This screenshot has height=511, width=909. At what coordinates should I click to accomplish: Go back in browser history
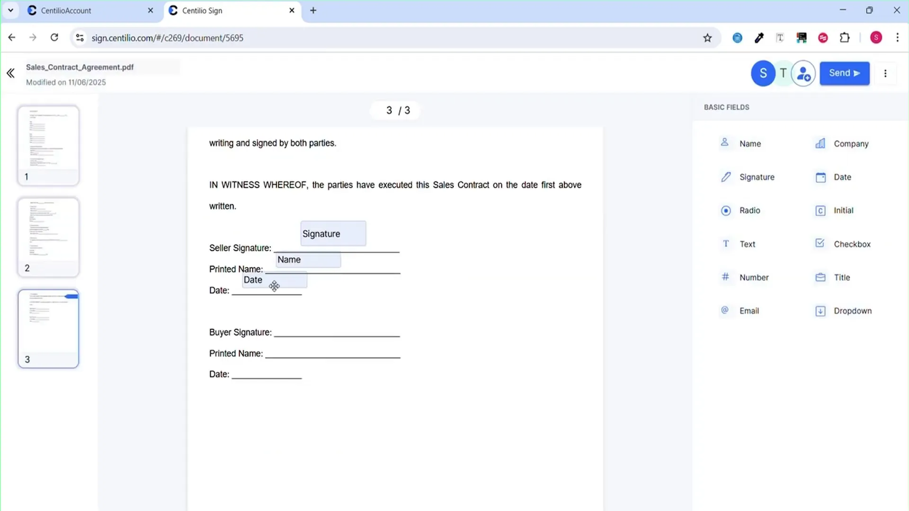[x=12, y=37]
